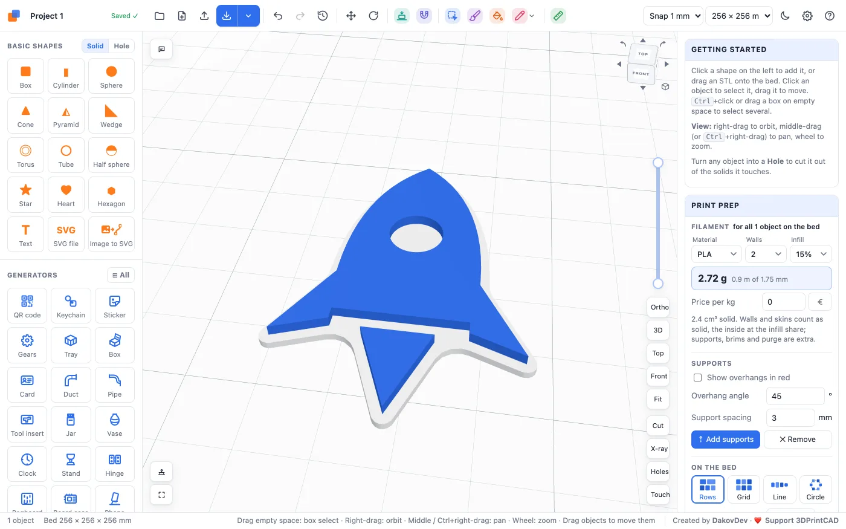Open the version history clock icon
Image resolution: width=846 pixels, height=529 pixels.
point(323,16)
